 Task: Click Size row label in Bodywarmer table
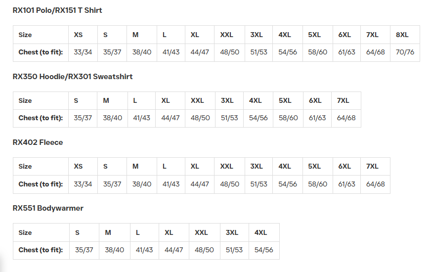25,232
